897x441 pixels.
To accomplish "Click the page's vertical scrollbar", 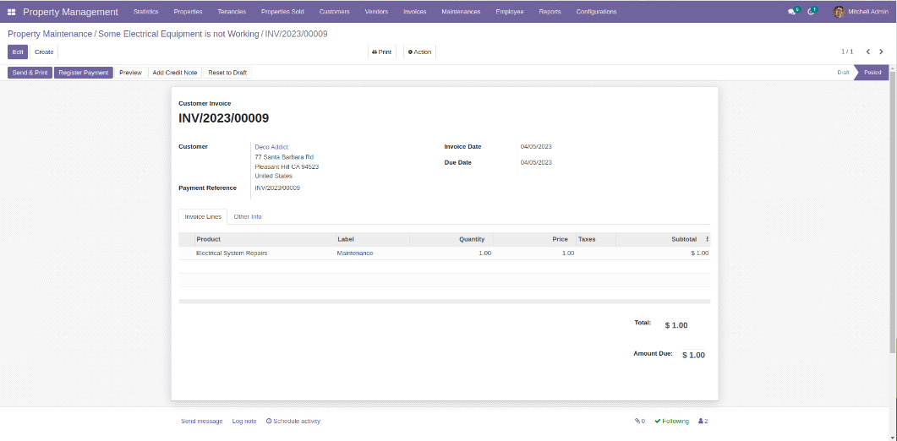I will point(893,211).
